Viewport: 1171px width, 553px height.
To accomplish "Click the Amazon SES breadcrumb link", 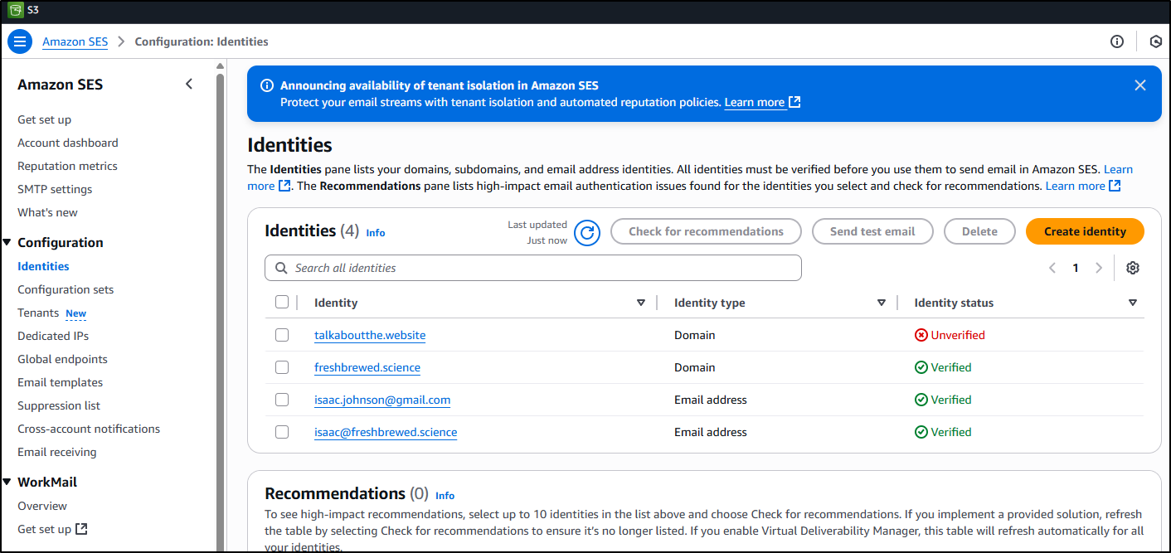I will point(75,41).
